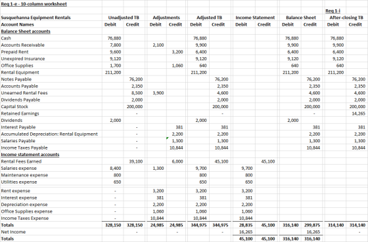This screenshot has width=368, height=242.
Task: Click the 'Unearned Rental Fees' account name
Action: click(x=24, y=93)
